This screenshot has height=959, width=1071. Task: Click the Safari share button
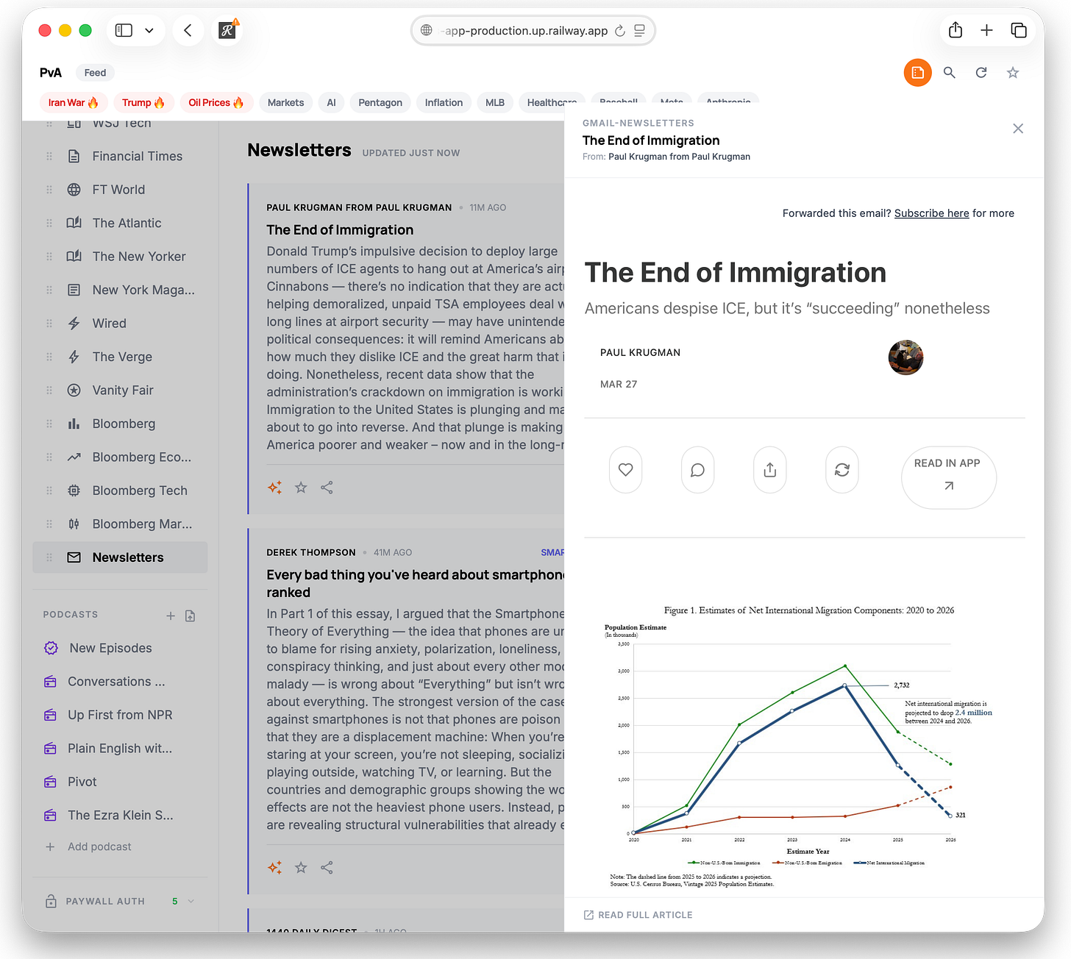coord(956,30)
